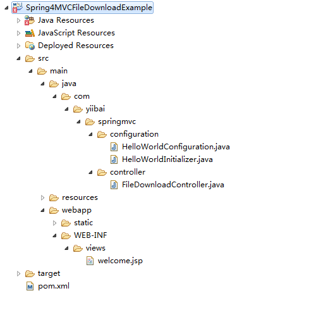
Task: Collapse the webapp folder
Action: click(x=43, y=210)
